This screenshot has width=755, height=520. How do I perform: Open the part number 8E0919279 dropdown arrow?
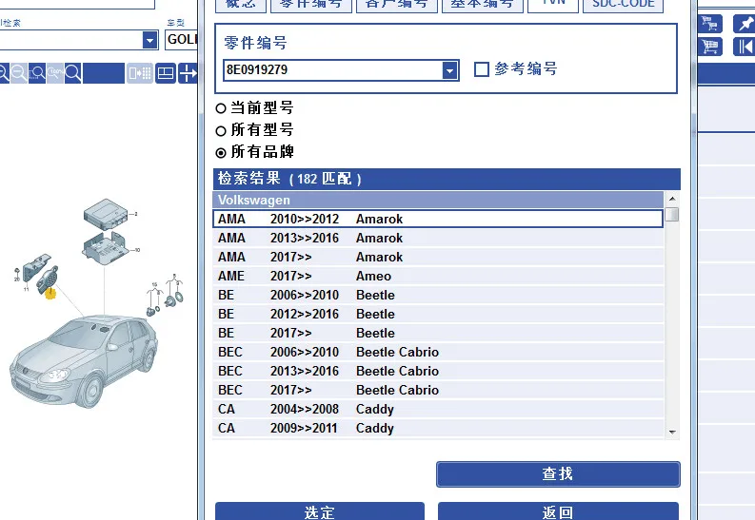click(449, 70)
